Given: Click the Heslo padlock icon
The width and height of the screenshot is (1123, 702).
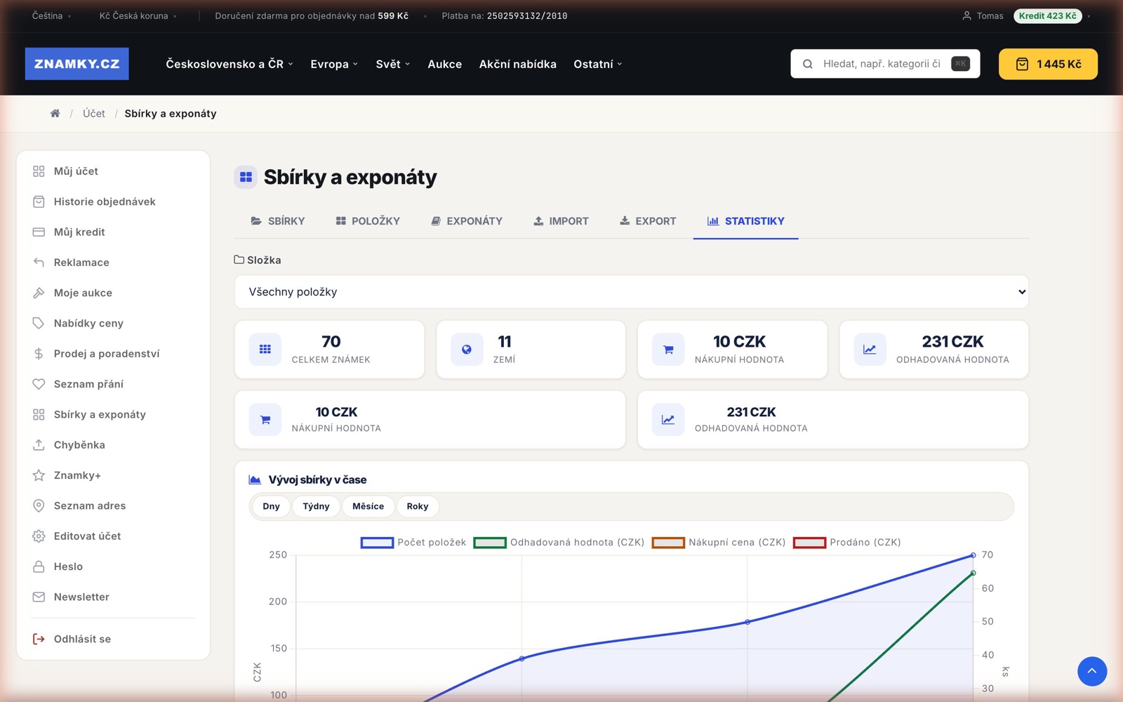Looking at the screenshot, I should point(39,567).
